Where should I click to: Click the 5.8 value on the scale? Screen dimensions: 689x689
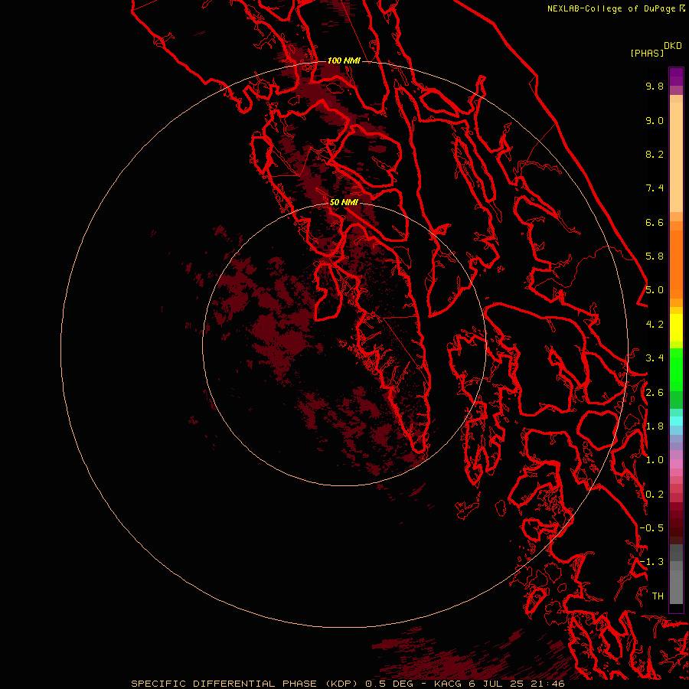pyautogui.click(x=655, y=256)
